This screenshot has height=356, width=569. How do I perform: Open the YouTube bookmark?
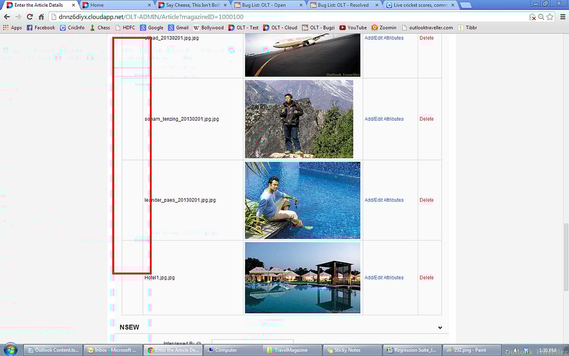[353, 28]
